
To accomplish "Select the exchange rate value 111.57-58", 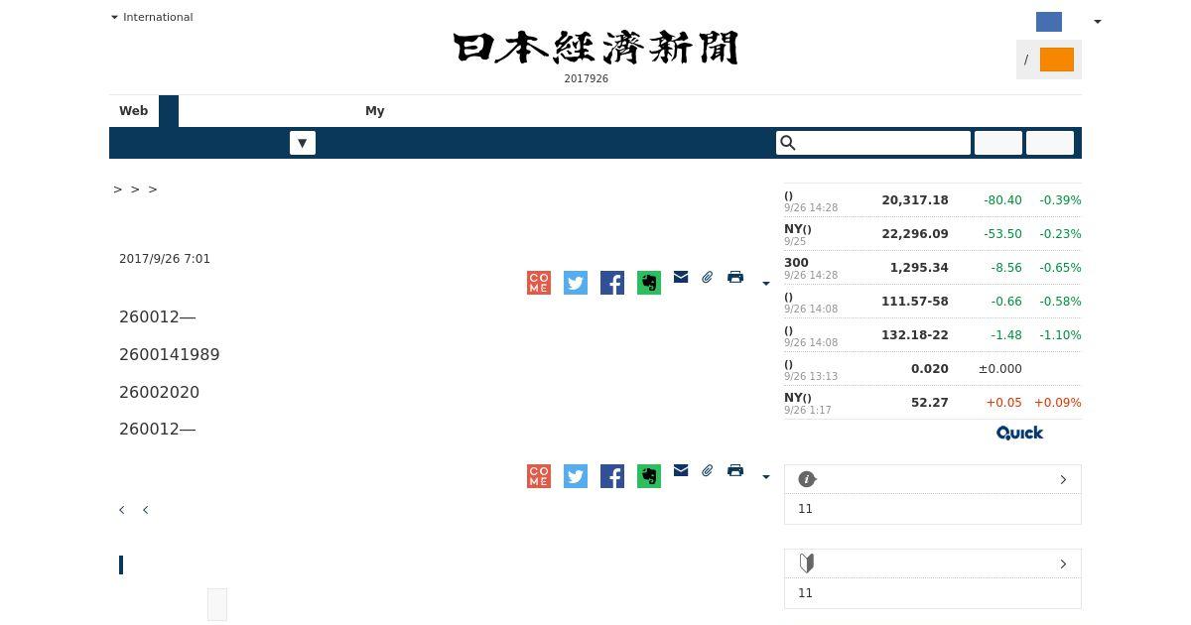I will click(x=915, y=302).
